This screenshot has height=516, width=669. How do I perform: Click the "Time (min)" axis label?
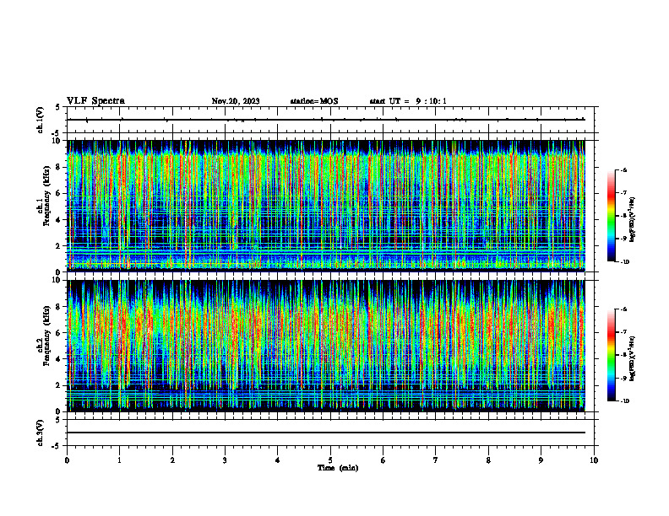pos(338,468)
